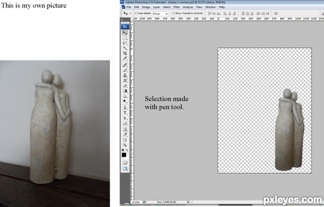Viewport: 324px width, 207px height.
Task: Open the Window menu
Action: 211,7
